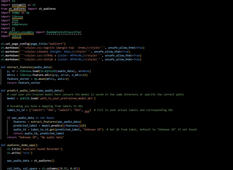Viewport: 233px width, 170px height.
Task: Click the markdown line styling .stAudio
Action: coord(65,52)
